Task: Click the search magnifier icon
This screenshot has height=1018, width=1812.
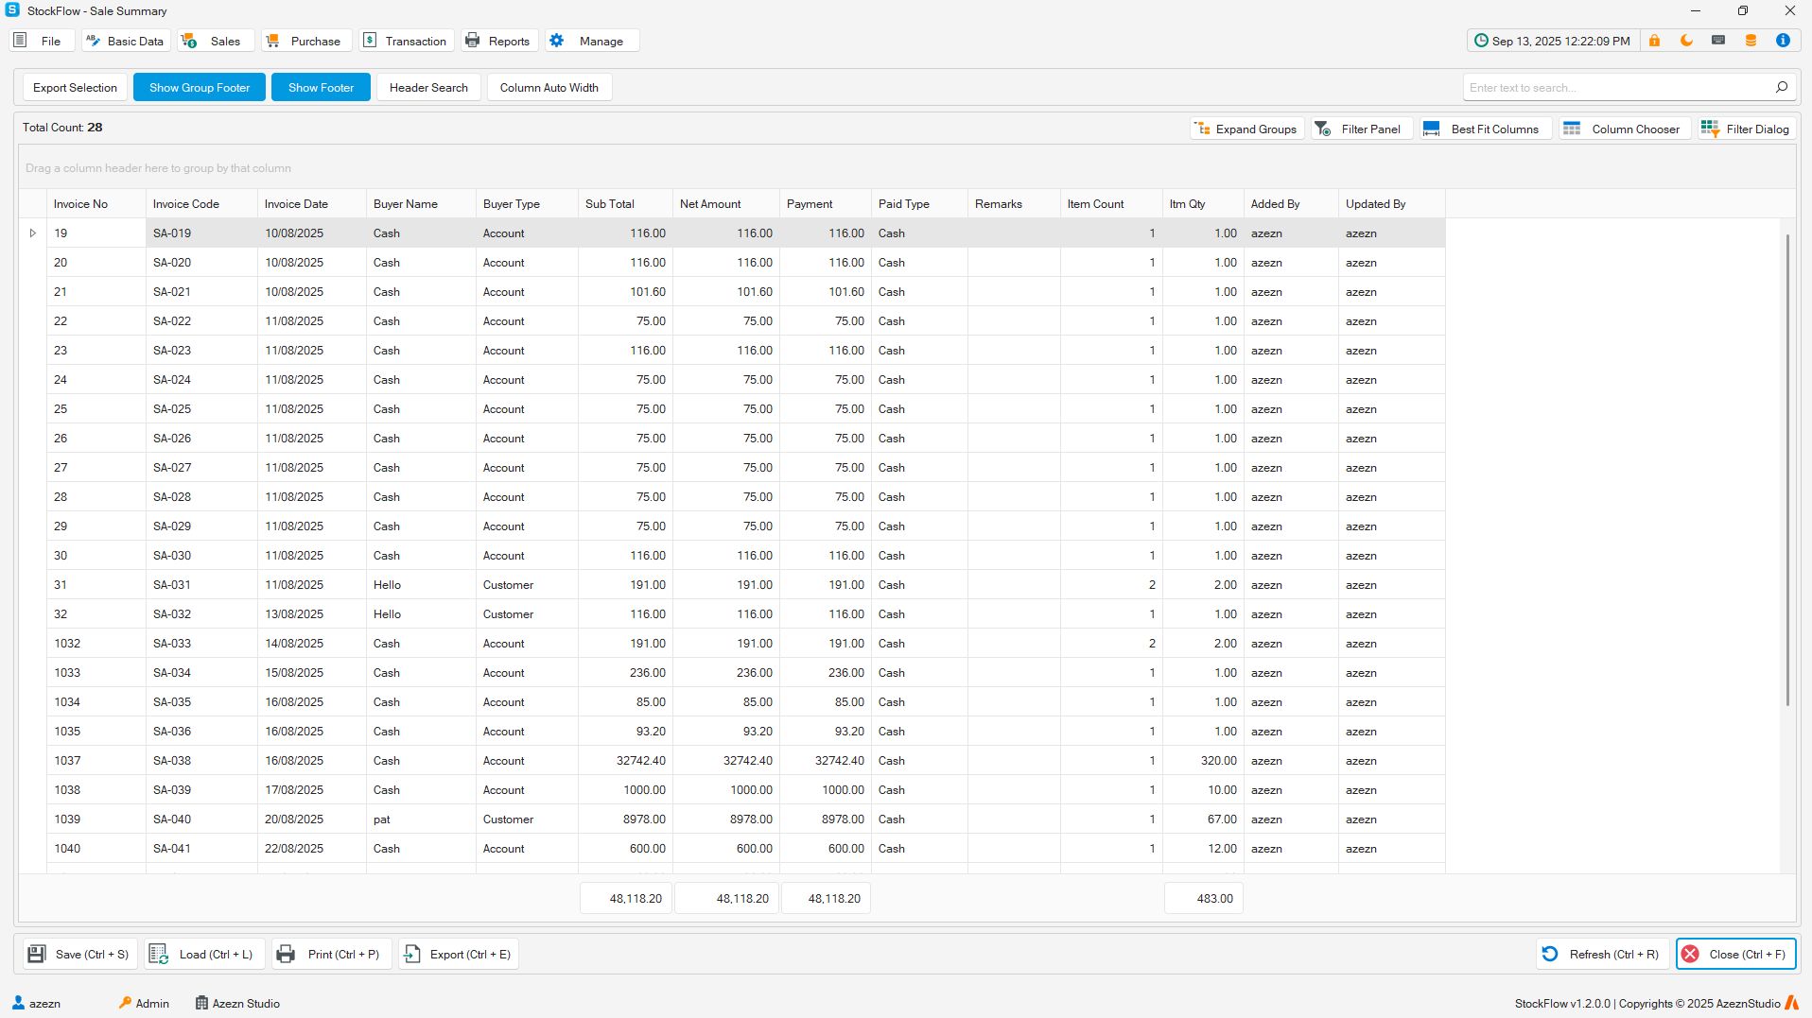Action: (1782, 87)
